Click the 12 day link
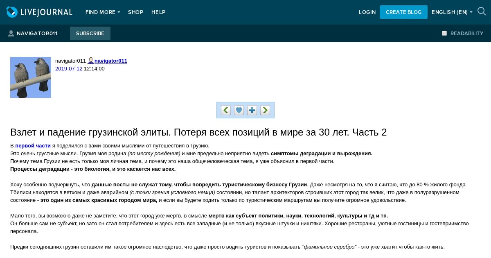This screenshot has width=491, height=258. pyautogui.click(x=79, y=68)
